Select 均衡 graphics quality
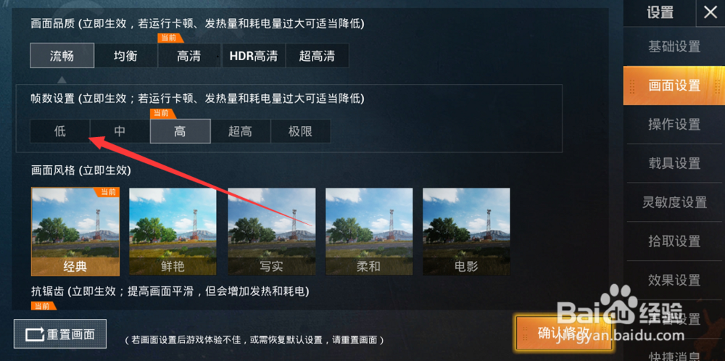Image resolution: width=725 pixels, height=361 pixels. 125,56
